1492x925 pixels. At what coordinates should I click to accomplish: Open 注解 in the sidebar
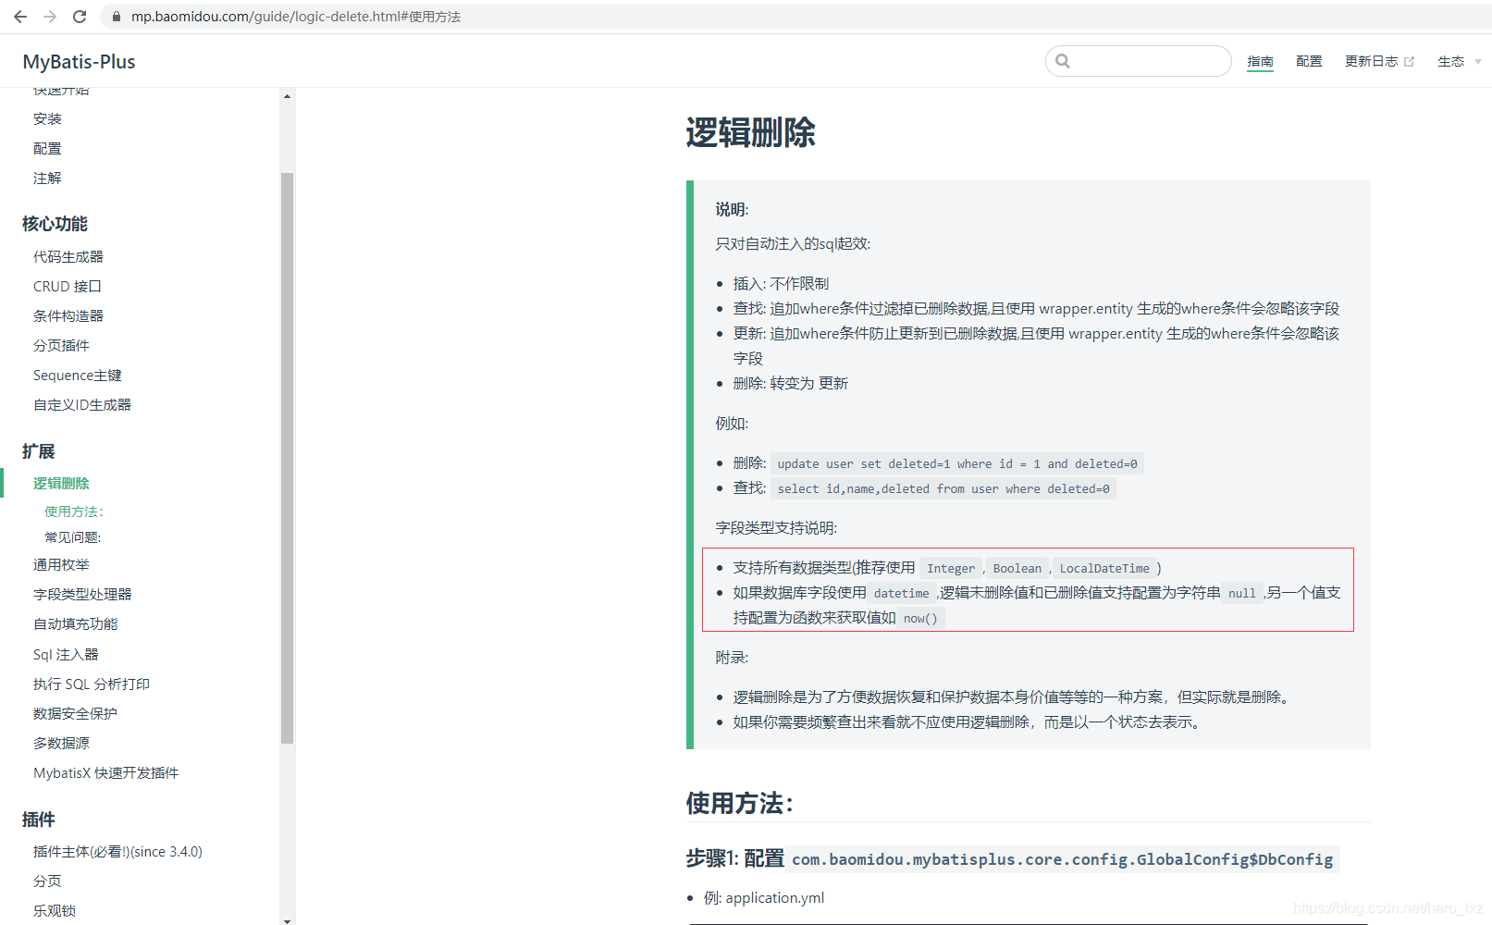[x=47, y=178]
